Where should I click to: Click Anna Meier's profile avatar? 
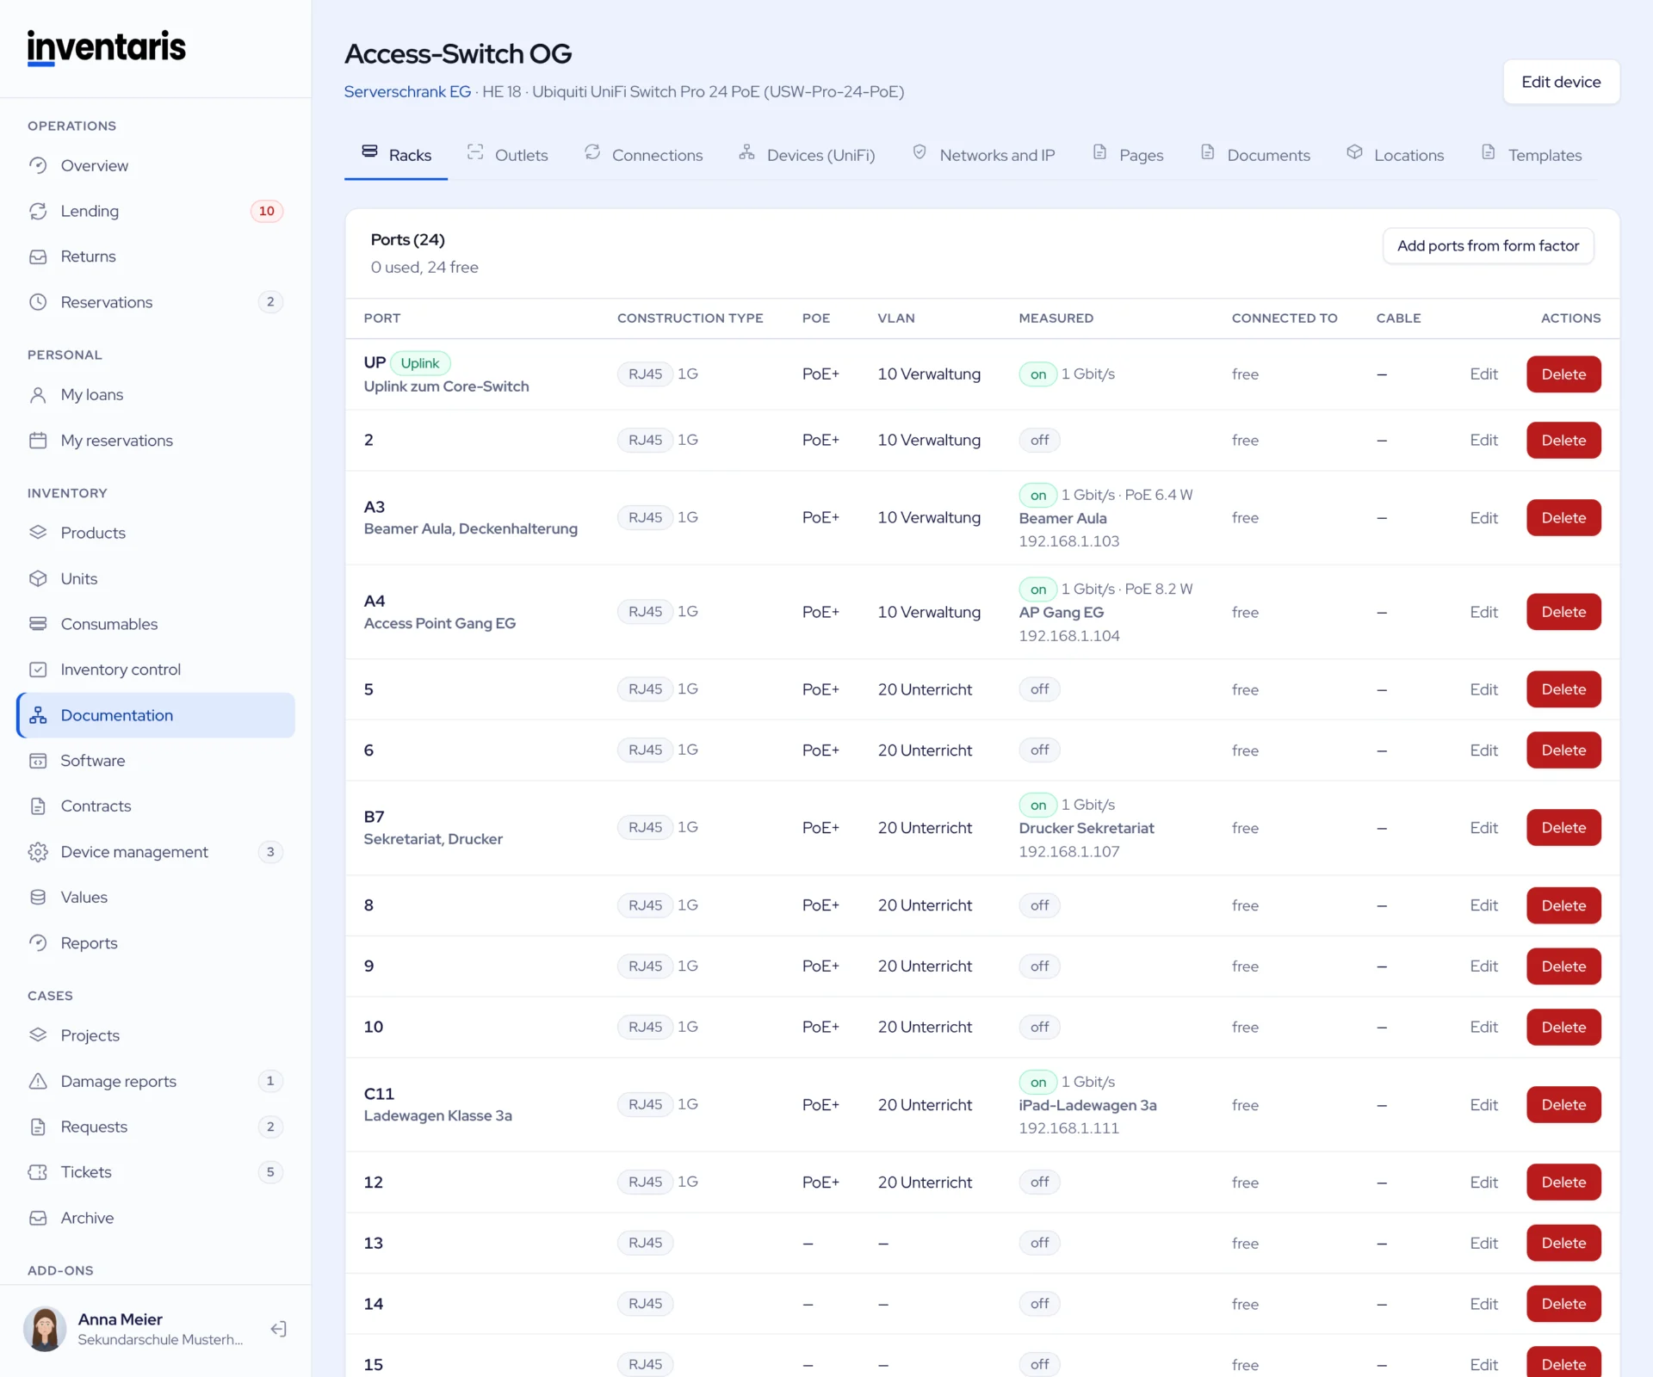pos(45,1329)
